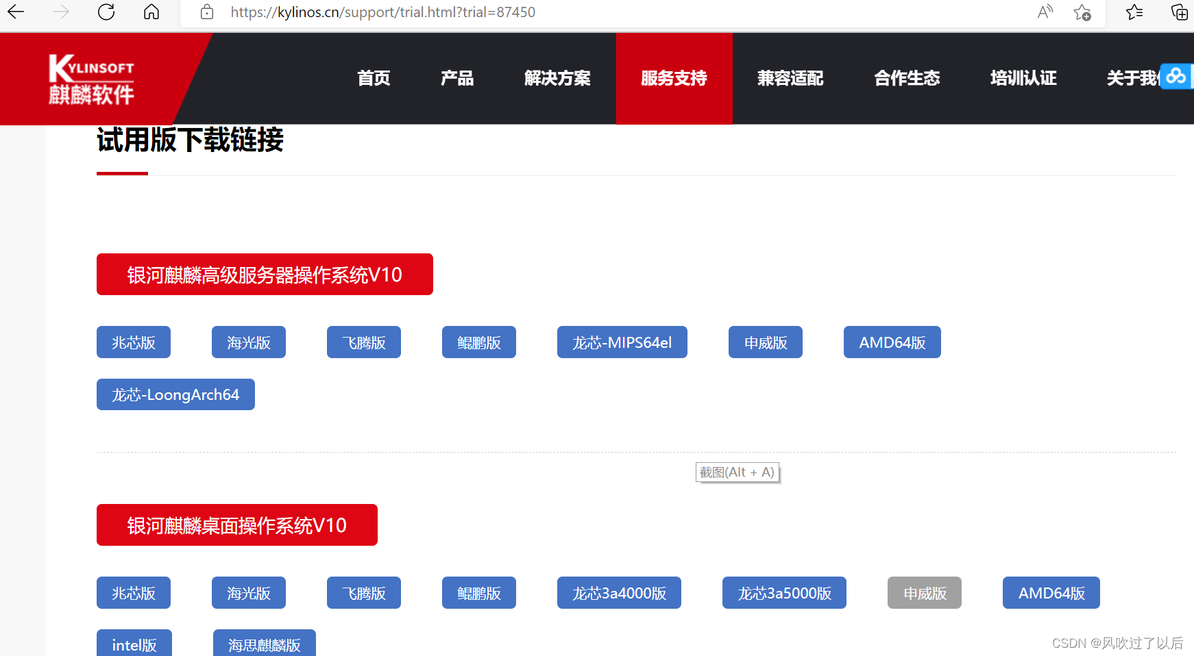Click the 银河麒麟高级服务器操作系统V10 banner
1194x656 pixels.
(265, 275)
